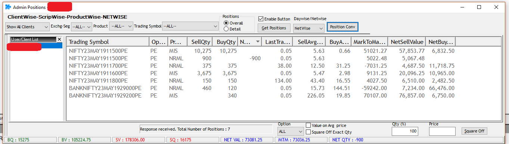Minimize the Admin Positions window
Screen dimensions: 509x144
462,7
